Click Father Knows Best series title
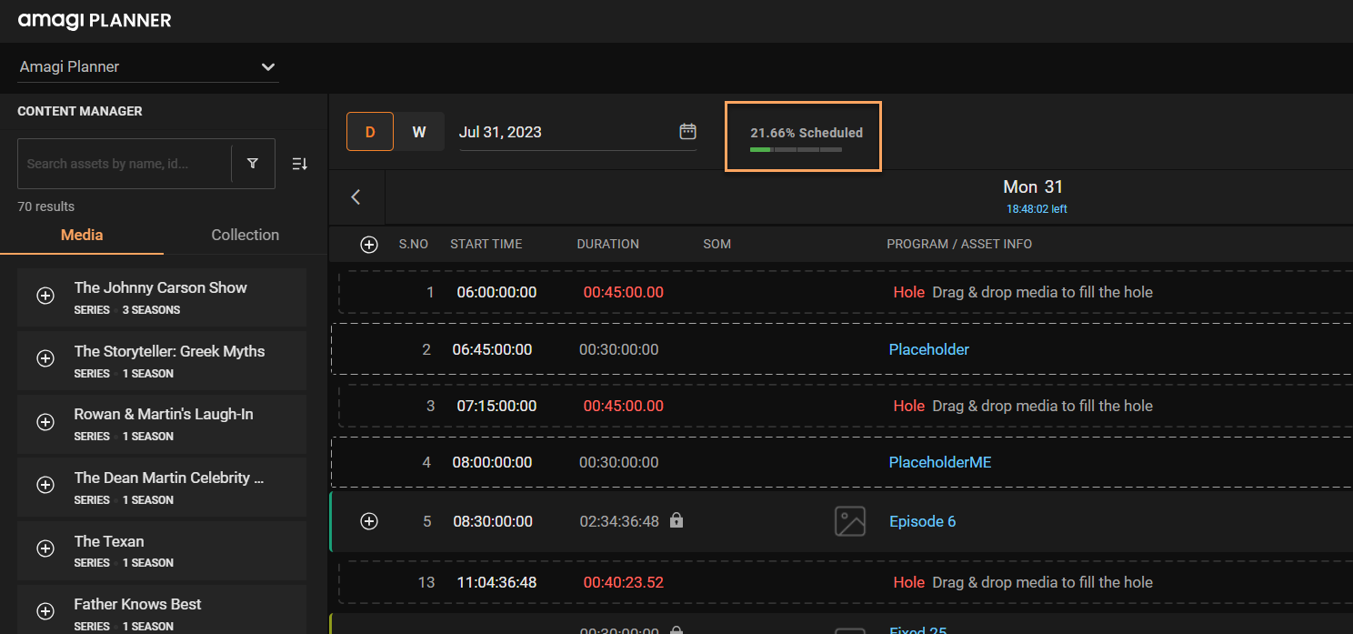This screenshot has height=634, width=1353. 138,604
